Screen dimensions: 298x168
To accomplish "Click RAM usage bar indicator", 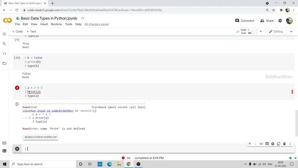I will pyautogui.click(x=252, y=30).
